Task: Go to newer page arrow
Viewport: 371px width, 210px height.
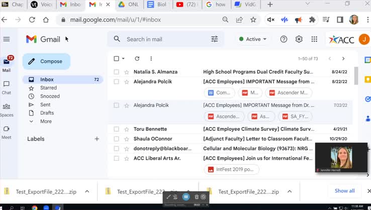Action: tap(329, 58)
